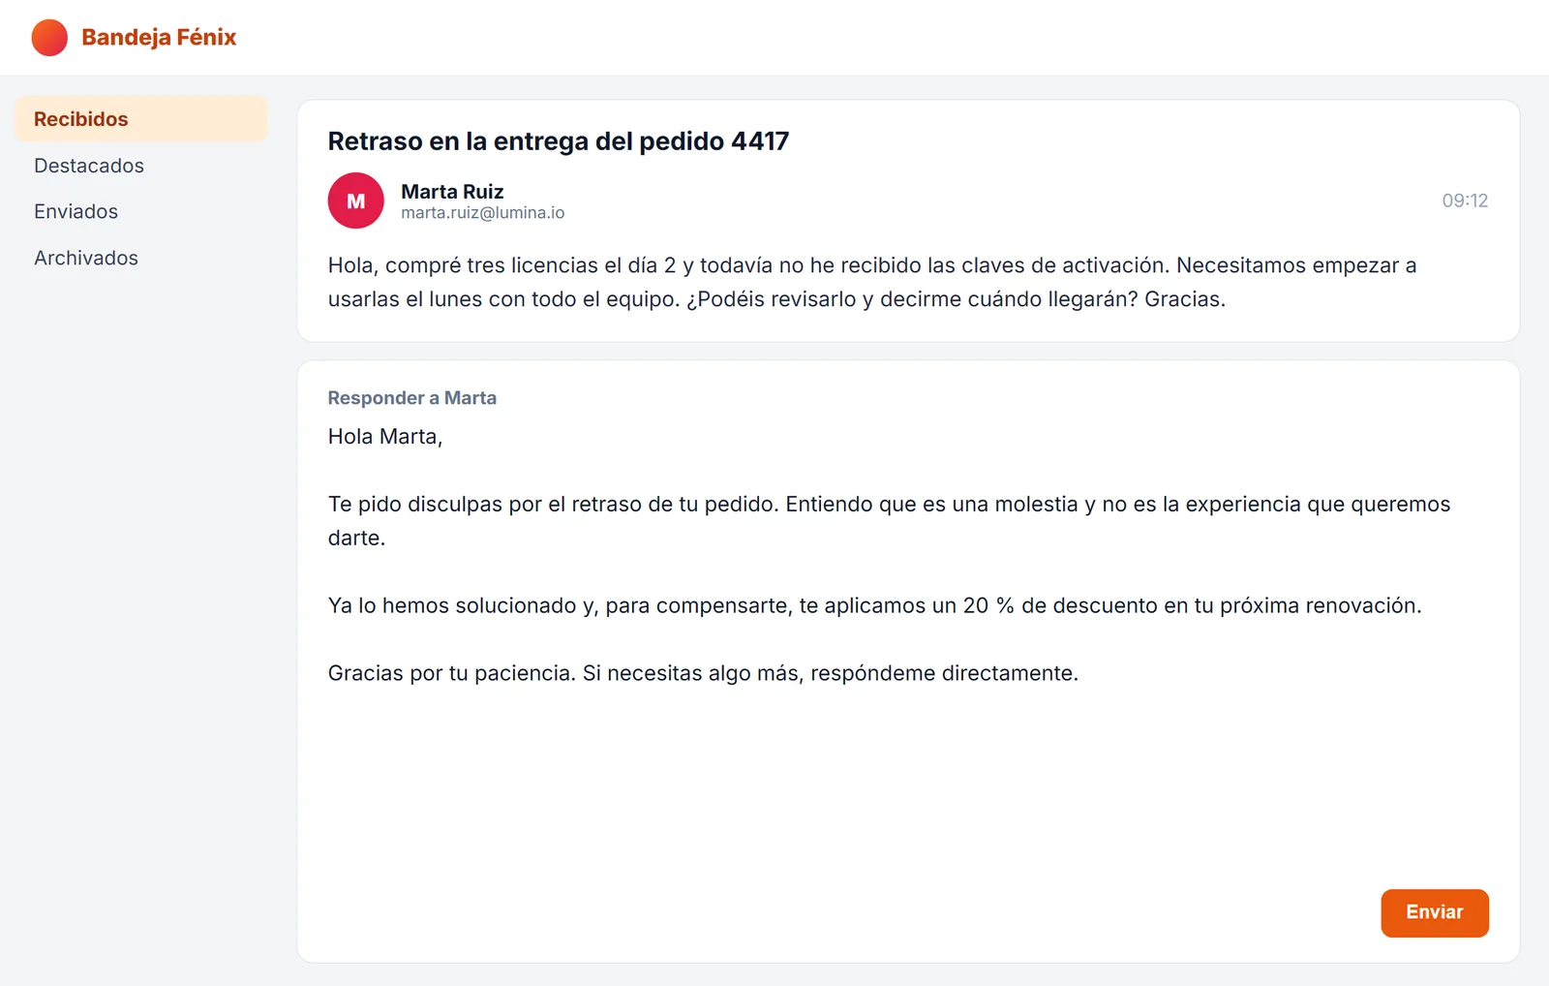Show the Enviados folder
The height and width of the screenshot is (986, 1549).
tap(141, 211)
